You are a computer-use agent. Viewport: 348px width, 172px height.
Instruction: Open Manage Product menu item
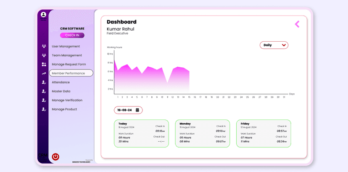[x=64, y=109]
